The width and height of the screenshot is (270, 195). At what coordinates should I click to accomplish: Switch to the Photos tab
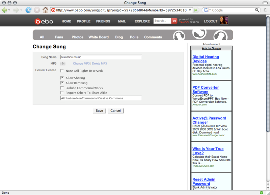77,37
